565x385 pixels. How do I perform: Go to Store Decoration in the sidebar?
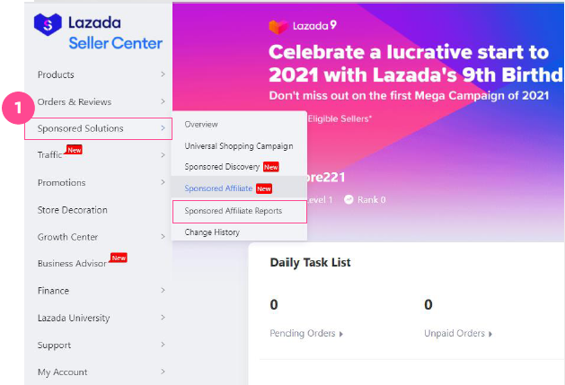click(73, 210)
